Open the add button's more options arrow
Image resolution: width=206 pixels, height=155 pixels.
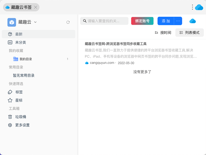coord(178,21)
